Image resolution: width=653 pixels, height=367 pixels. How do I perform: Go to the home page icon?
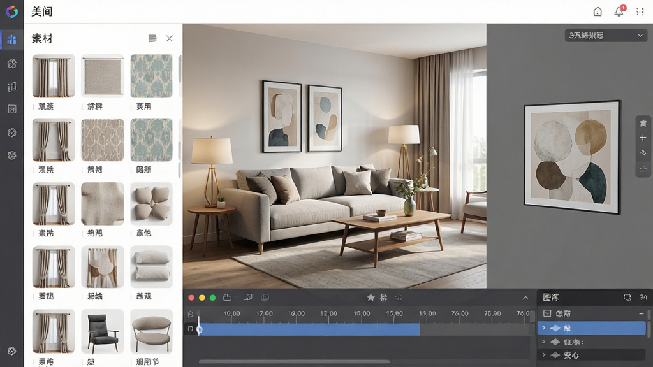click(x=598, y=11)
